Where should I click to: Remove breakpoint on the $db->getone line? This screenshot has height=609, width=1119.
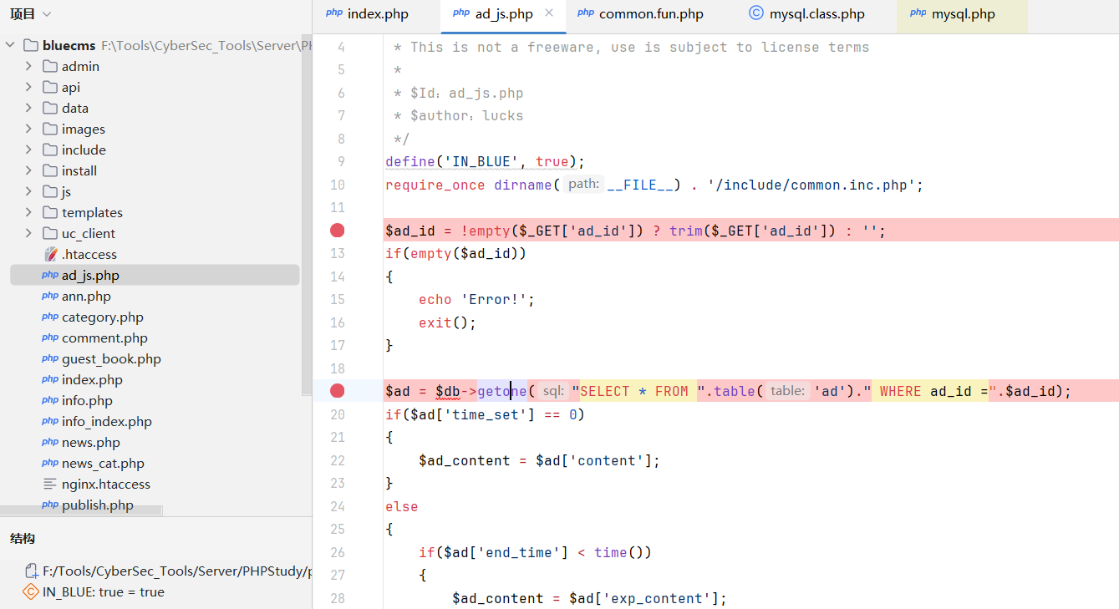[x=338, y=391]
